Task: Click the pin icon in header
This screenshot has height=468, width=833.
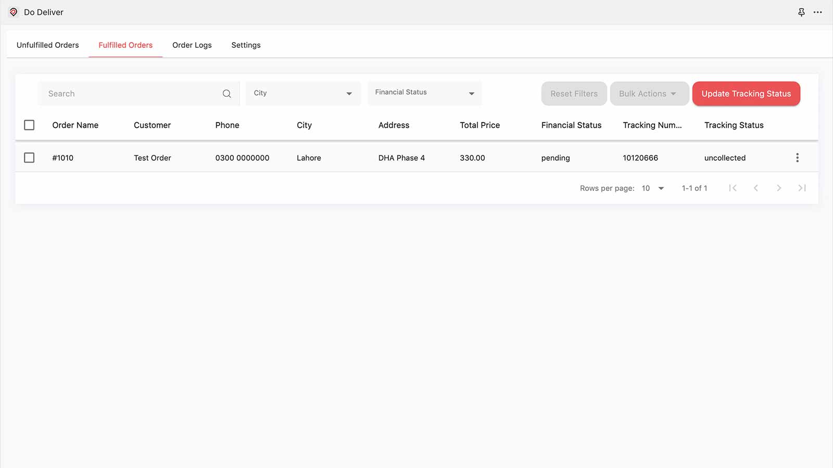Action: pos(801,12)
